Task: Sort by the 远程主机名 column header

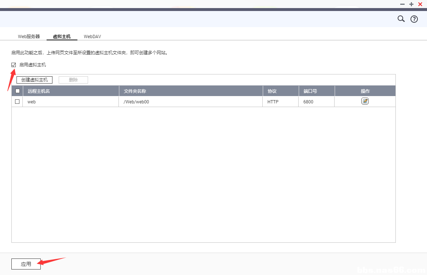Action: (x=39, y=91)
